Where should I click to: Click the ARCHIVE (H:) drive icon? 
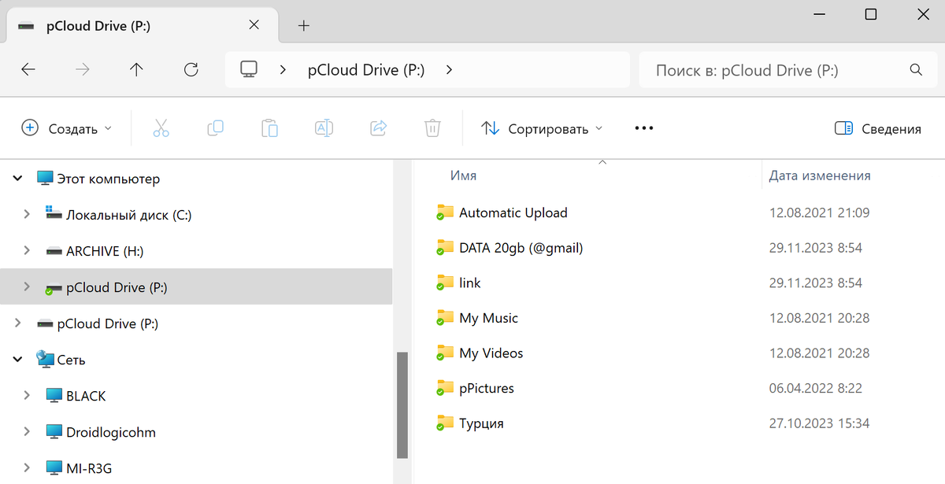(x=54, y=251)
